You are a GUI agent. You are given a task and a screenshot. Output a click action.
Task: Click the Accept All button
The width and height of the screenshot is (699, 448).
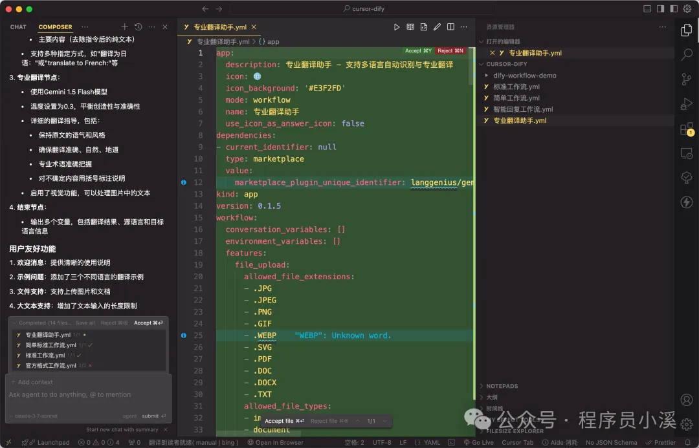point(418,49)
